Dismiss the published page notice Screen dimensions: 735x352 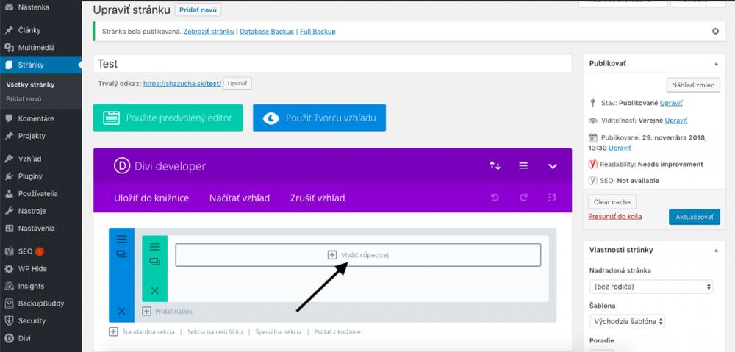tap(715, 32)
